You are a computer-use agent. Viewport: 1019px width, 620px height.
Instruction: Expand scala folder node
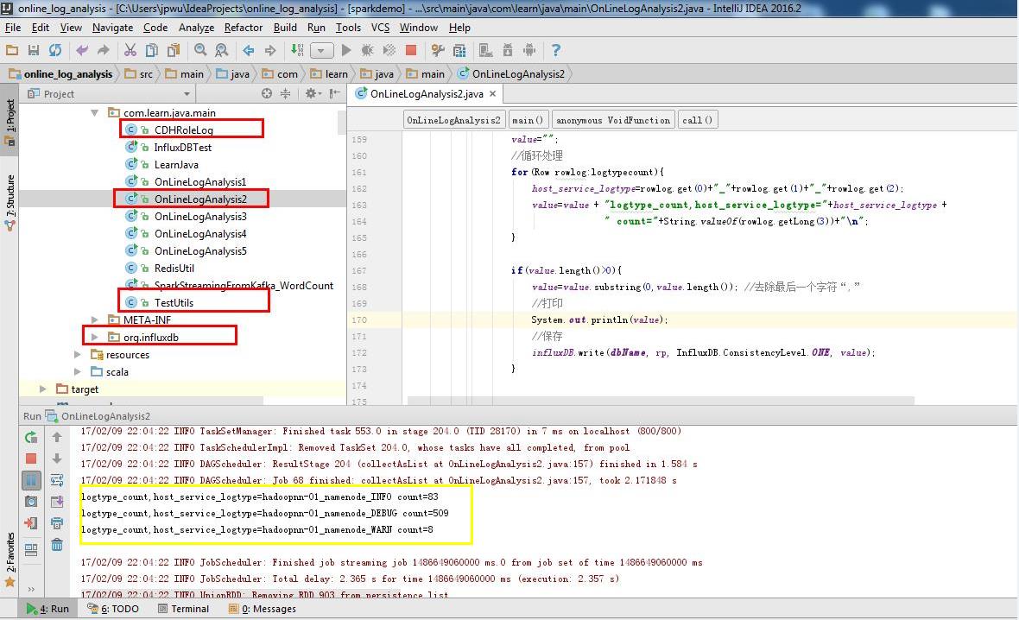[78, 371]
